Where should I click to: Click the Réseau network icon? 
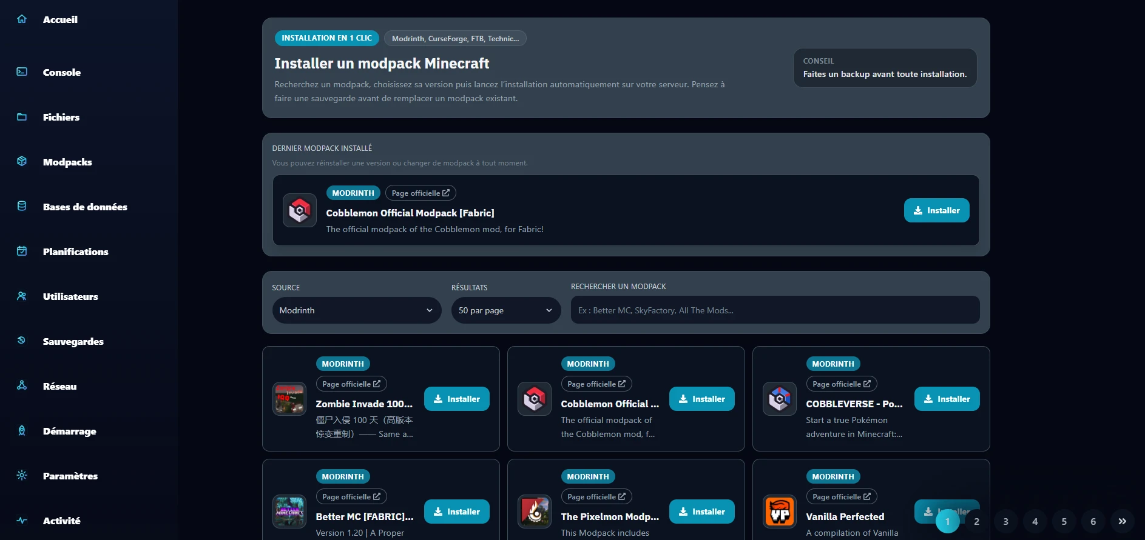[x=22, y=385]
